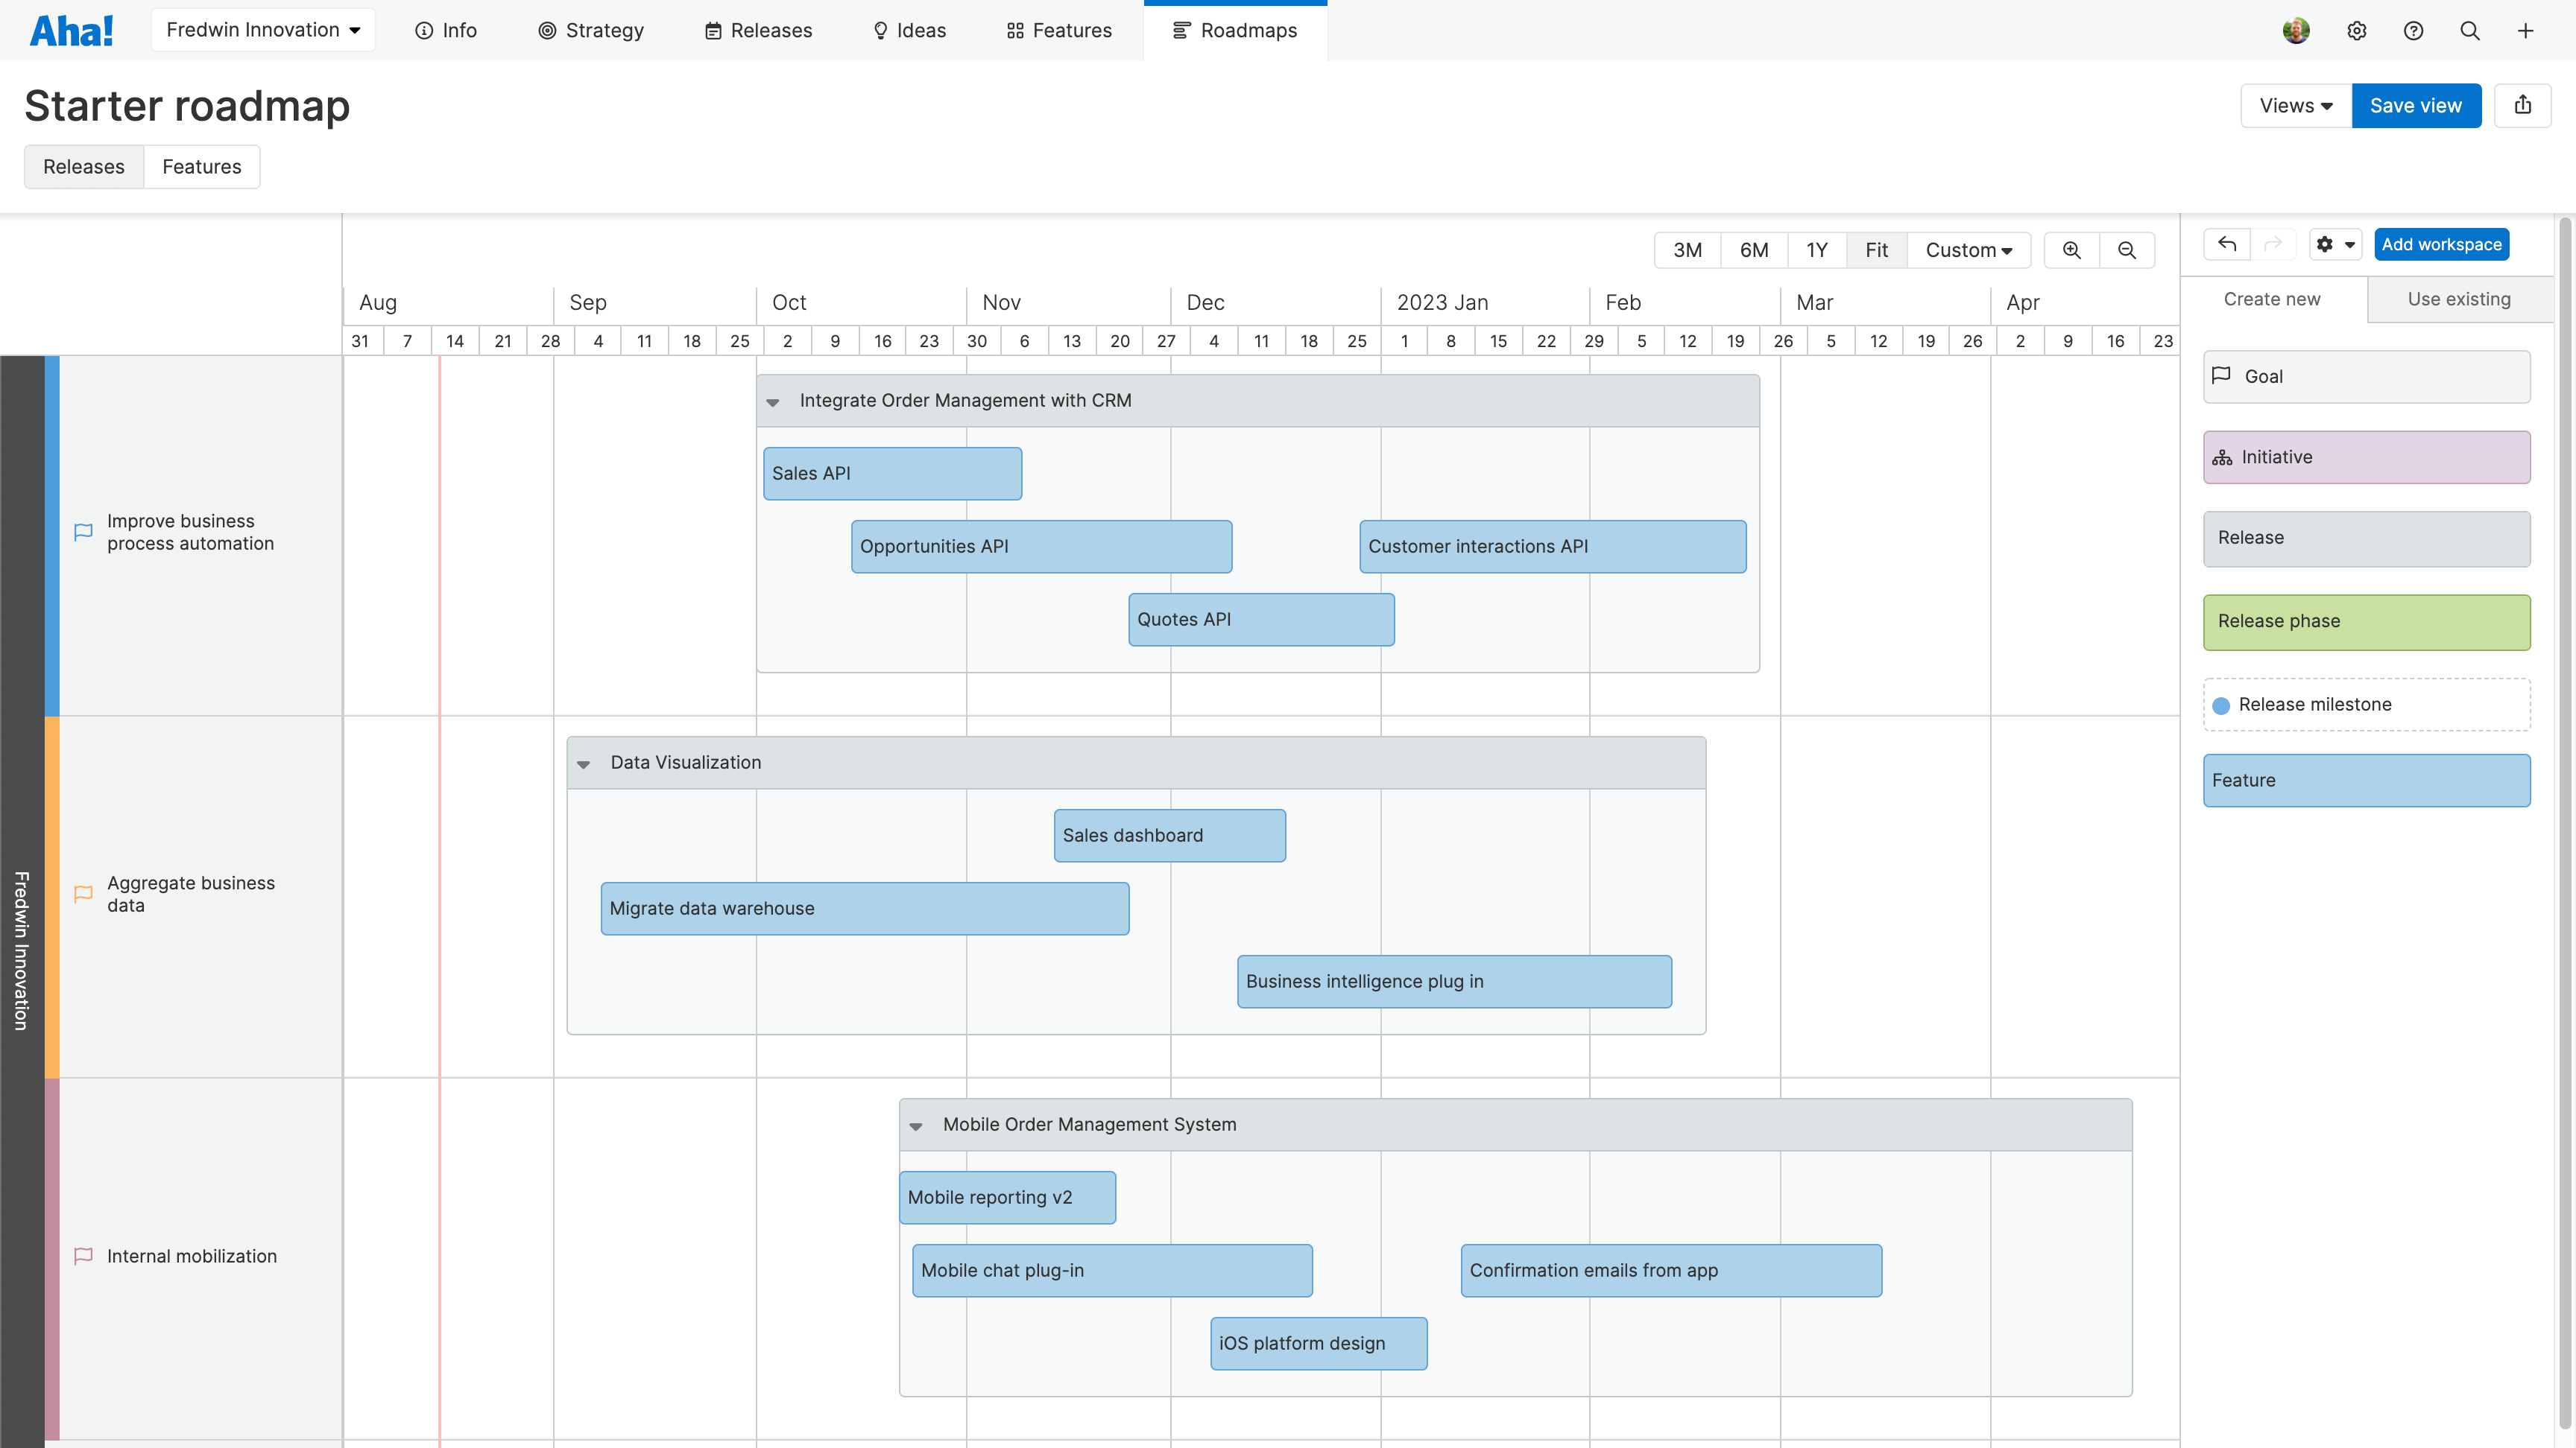This screenshot has height=1448, width=2576.
Task: Open the Fredwin Innovation workspace dropdown
Action: point(262,29)
